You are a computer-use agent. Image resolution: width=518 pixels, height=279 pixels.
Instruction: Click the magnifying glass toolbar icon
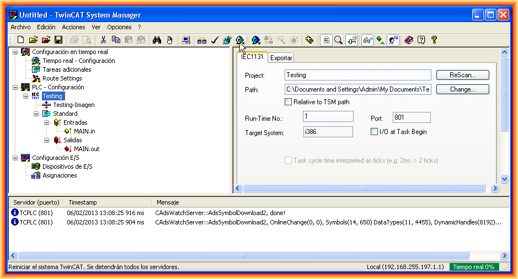[338, 40]
